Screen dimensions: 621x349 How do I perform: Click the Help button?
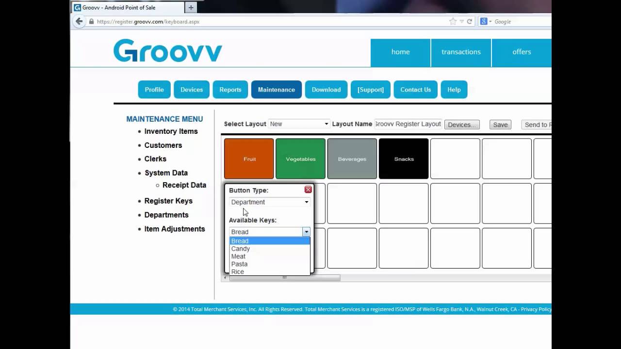(x=454, y=90)
